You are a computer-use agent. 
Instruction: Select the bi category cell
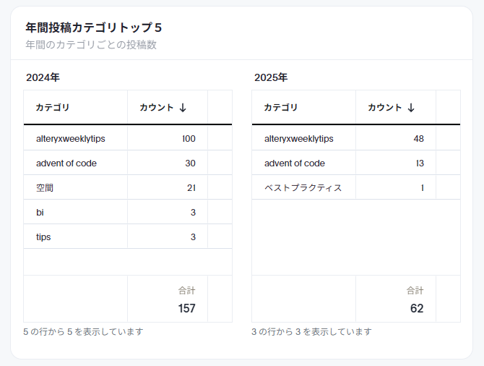(x=40, y=212)
